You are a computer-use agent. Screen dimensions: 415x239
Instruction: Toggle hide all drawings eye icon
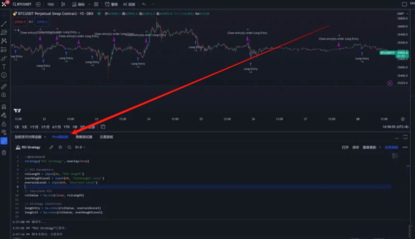point(4,132)
